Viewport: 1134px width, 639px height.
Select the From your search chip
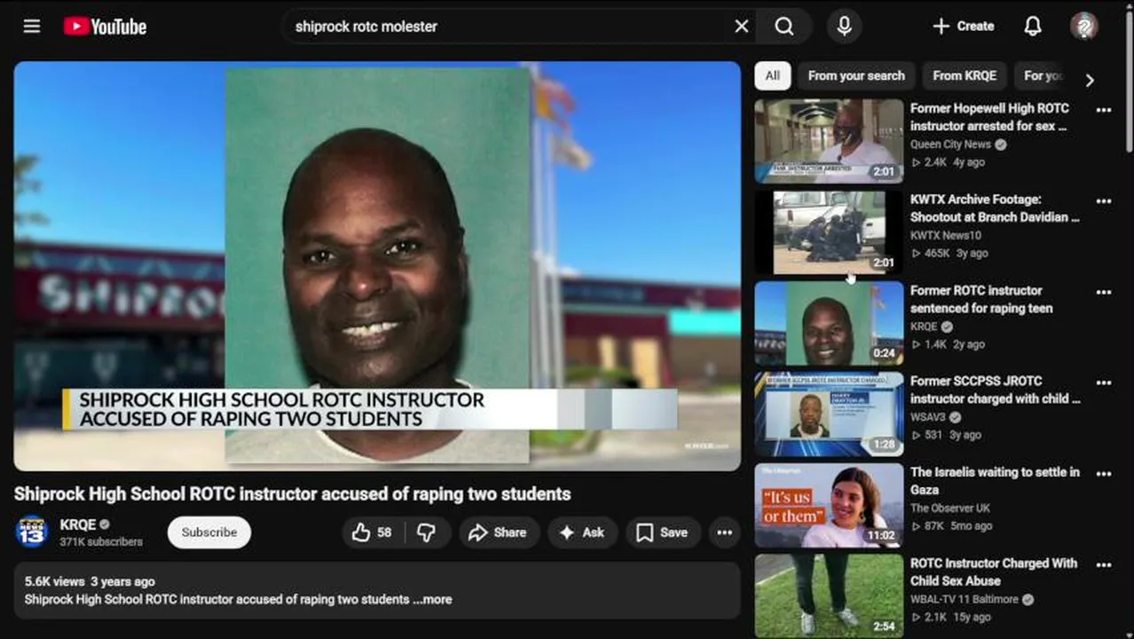click(856, 75)
